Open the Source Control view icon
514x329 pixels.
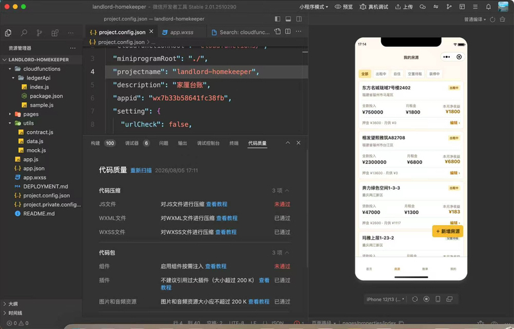(39, 33)
